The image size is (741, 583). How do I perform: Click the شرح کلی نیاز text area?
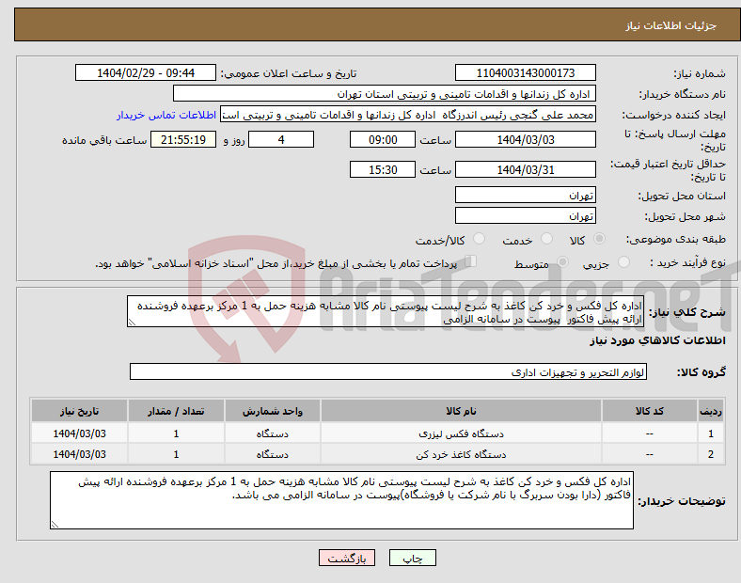click(386, 311)
